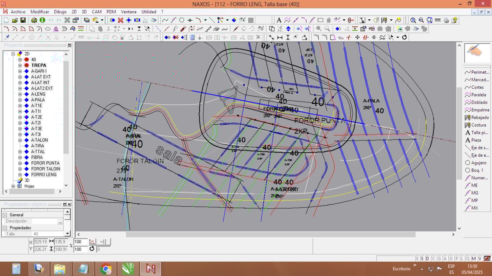492x276 pixels.
Task: Toggle the D button in status bar
Action: [x=427, y=259]
